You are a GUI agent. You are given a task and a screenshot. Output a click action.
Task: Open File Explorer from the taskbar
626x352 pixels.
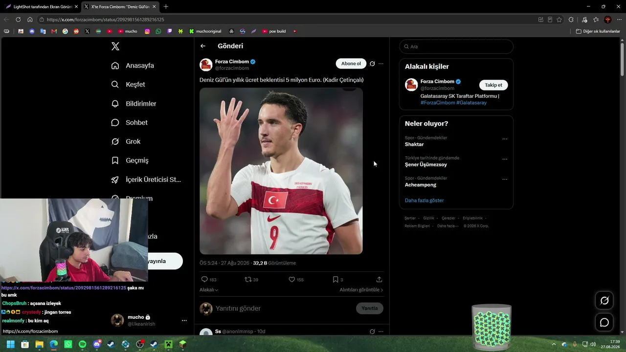tap(39, 345)
